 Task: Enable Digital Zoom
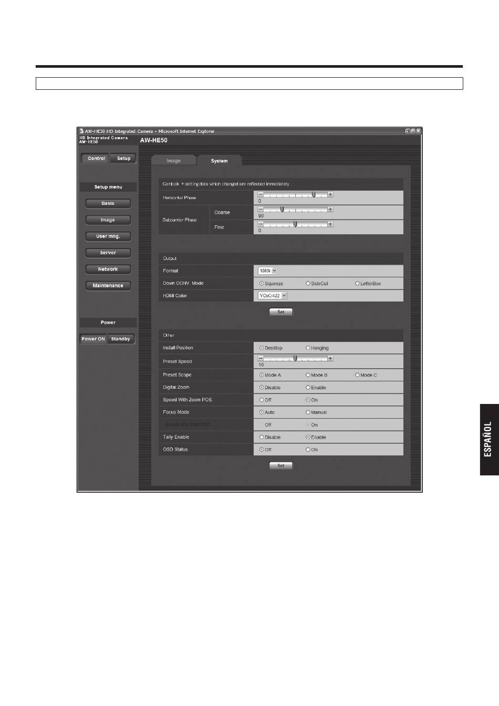[x=308, y=388]
